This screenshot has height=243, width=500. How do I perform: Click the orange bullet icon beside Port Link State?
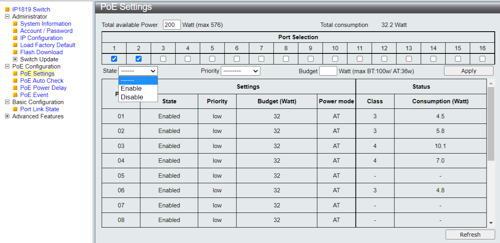click(15, 109)
